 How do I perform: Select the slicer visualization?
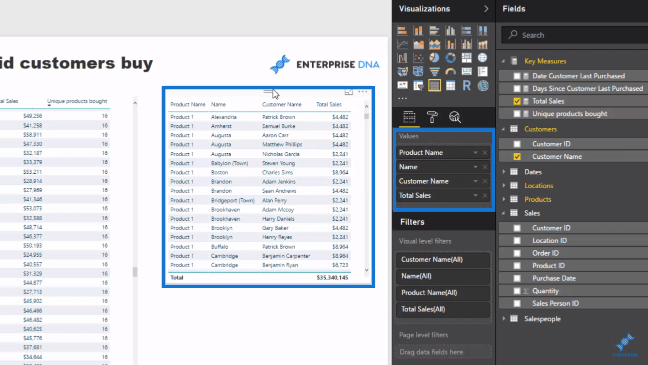[x=418, y=85]
